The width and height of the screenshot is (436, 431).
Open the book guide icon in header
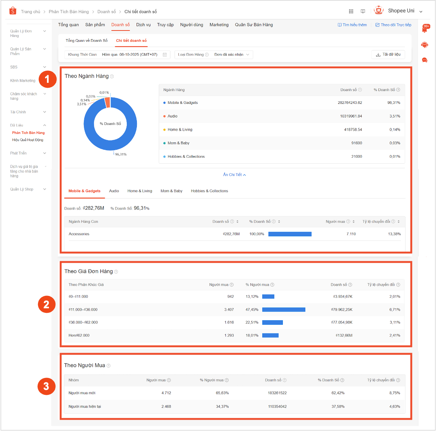pos(363,11)
